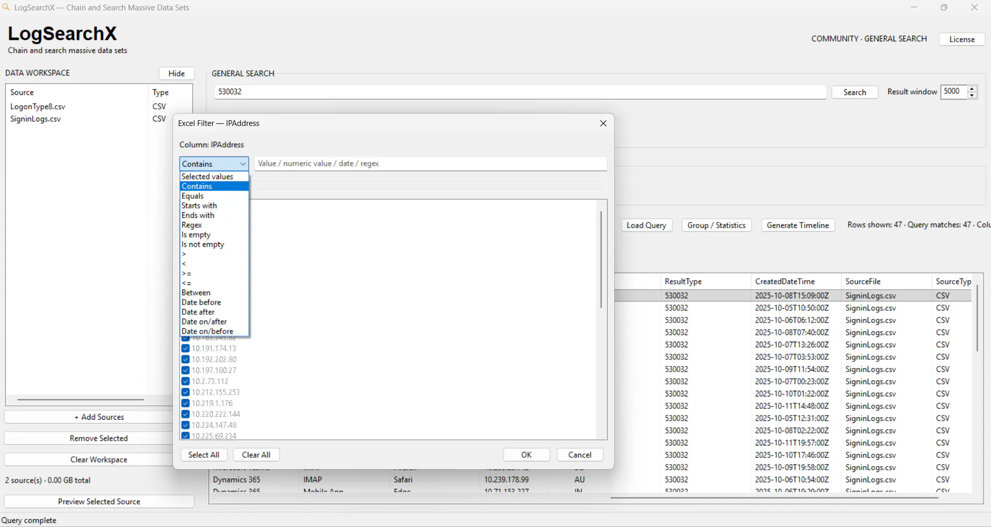The image size is (991, 527).
Task: Choose 'Regex' filter option
Action: coord(214,225)
